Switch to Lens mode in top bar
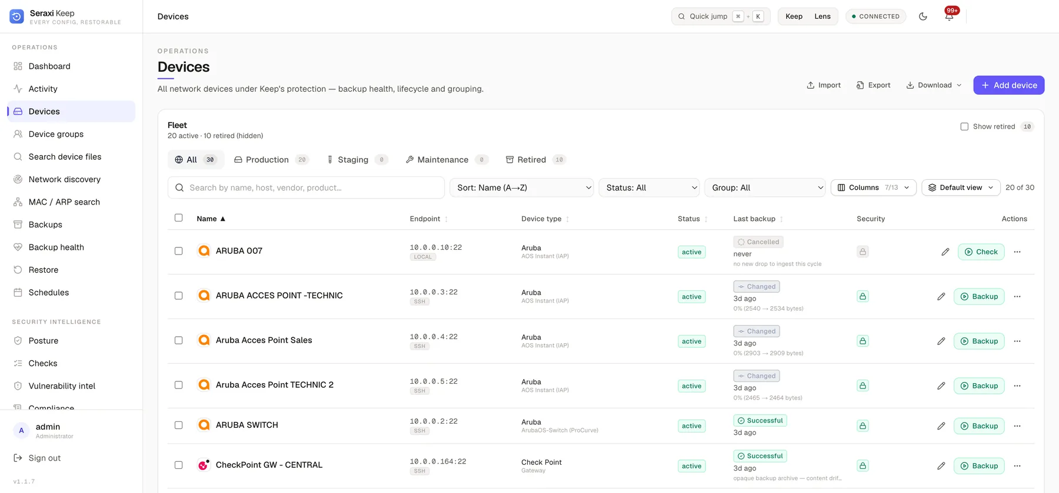This screenshot has width=1059, height=493. point(822,16)
